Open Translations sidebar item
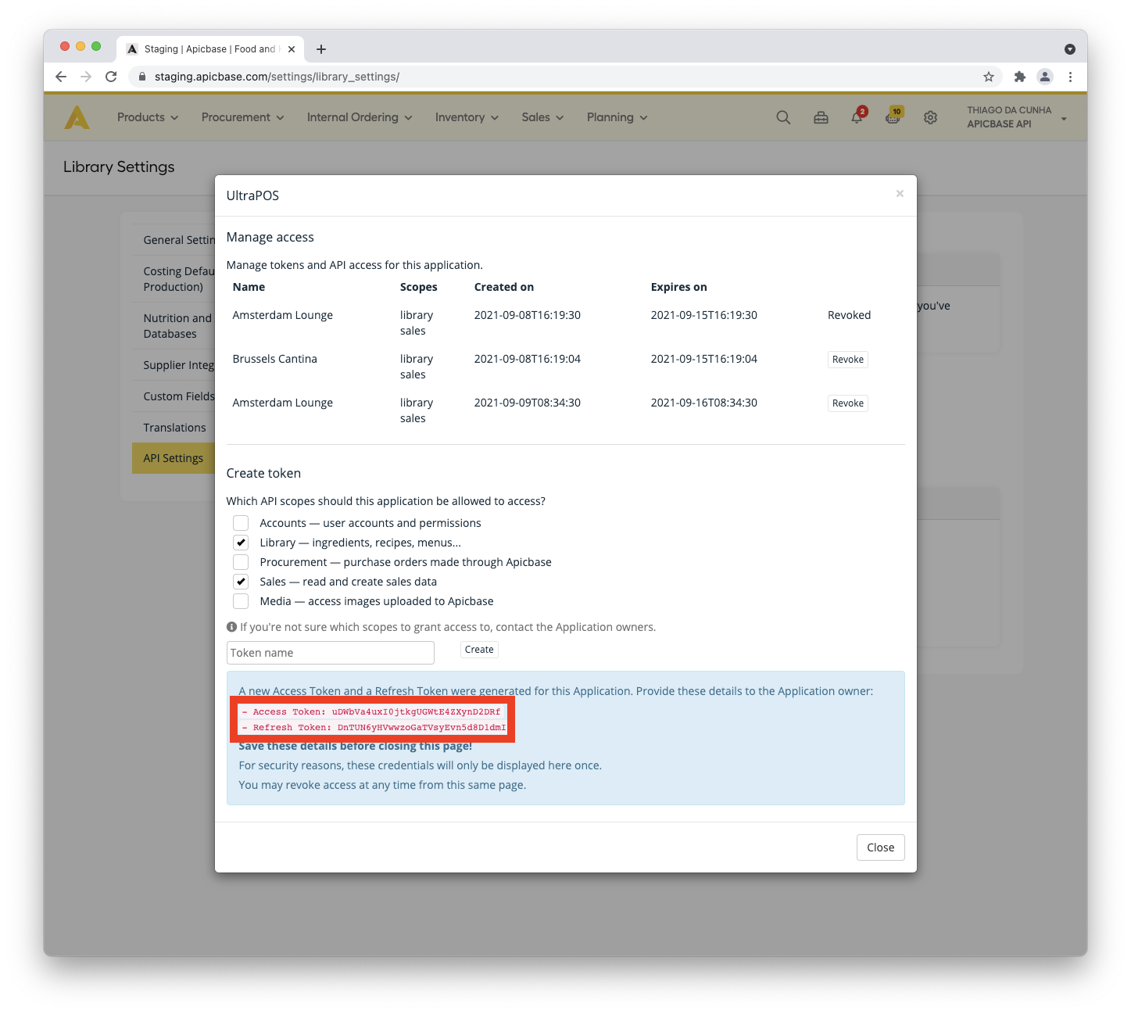Screen dimensions: 1131x1014 [x=174, y=428]
